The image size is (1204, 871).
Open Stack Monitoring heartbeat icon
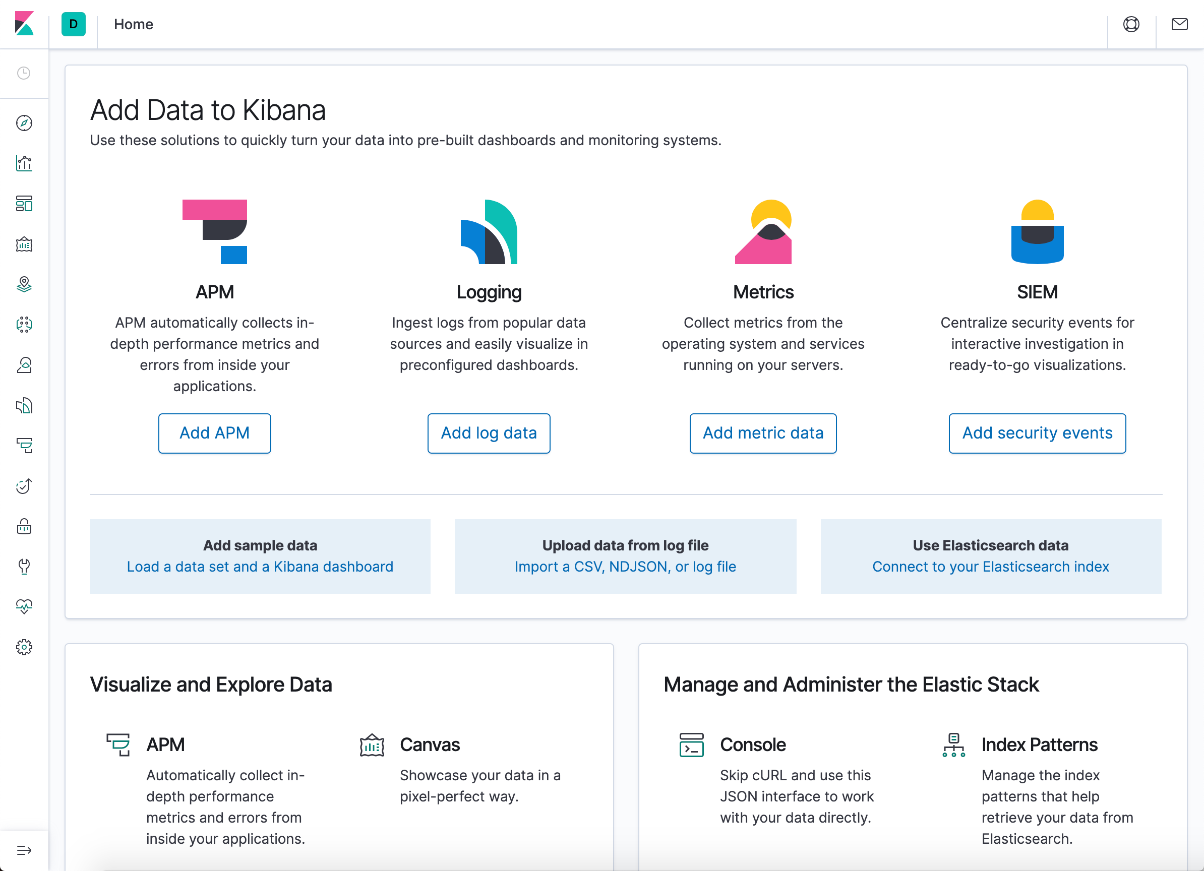(24, 607)
